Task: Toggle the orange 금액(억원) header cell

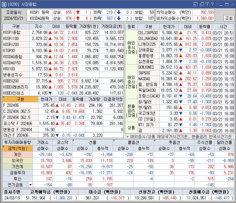Action: coord(18,149)
